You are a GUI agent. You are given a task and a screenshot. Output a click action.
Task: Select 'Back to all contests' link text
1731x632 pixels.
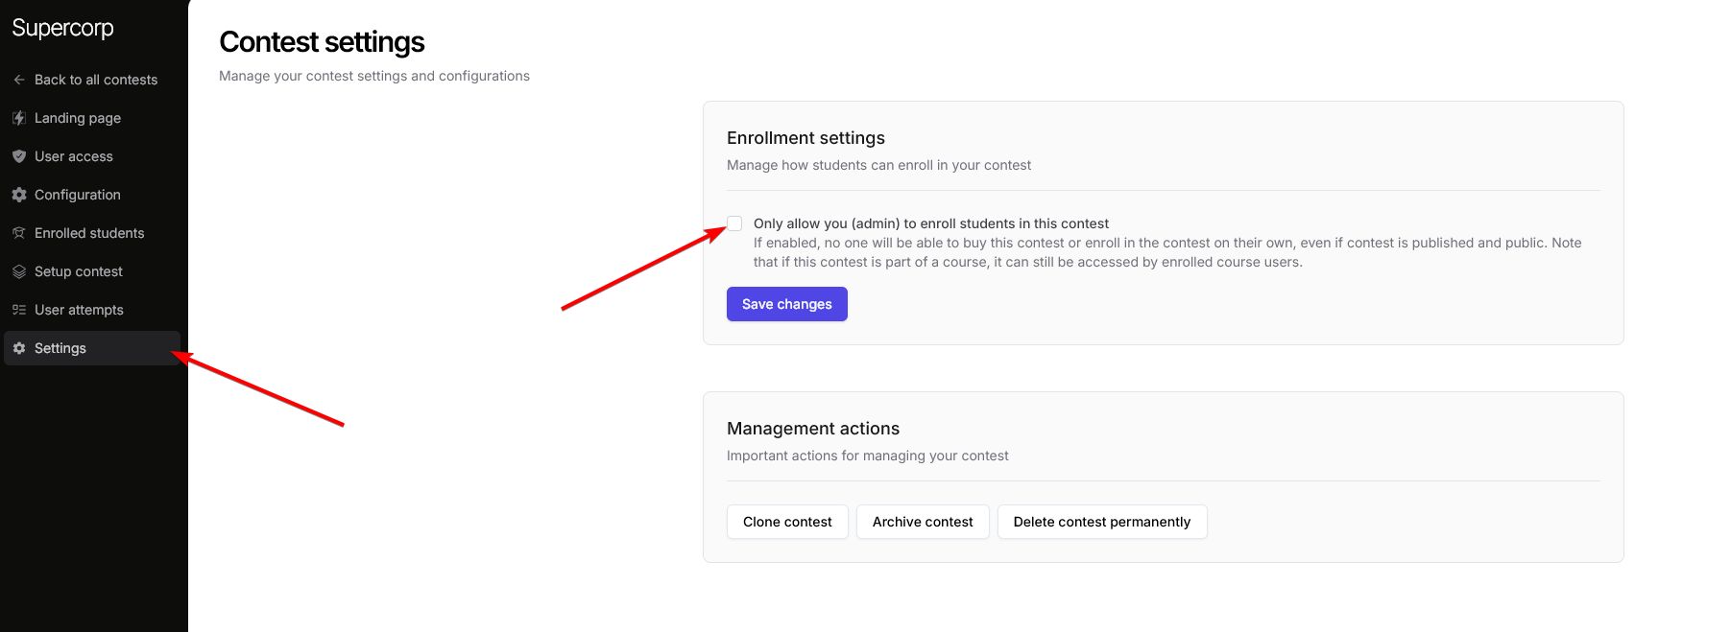(x=96, y=80)
